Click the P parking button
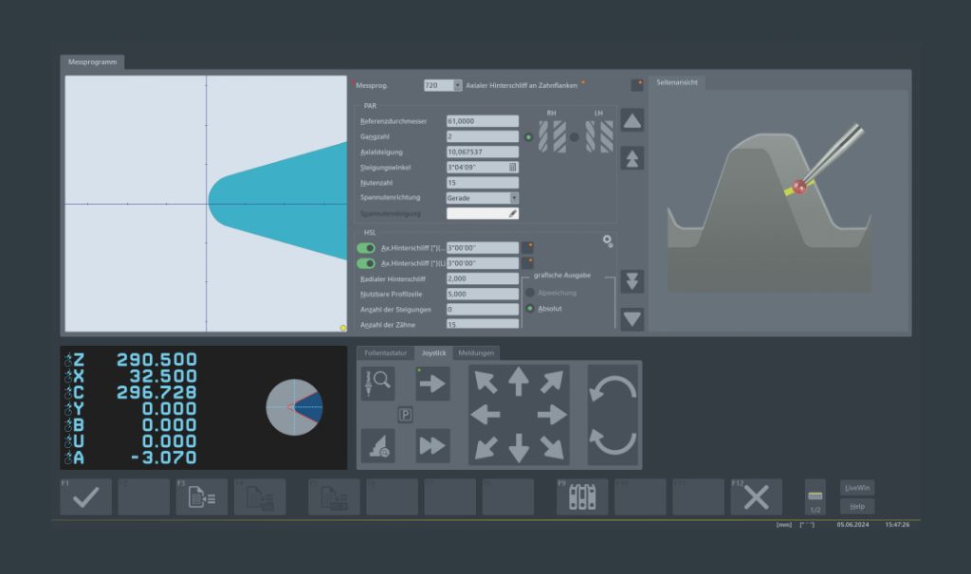Screen dimensions: 971x574 [405, 415]
